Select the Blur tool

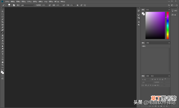coord(3,46)
